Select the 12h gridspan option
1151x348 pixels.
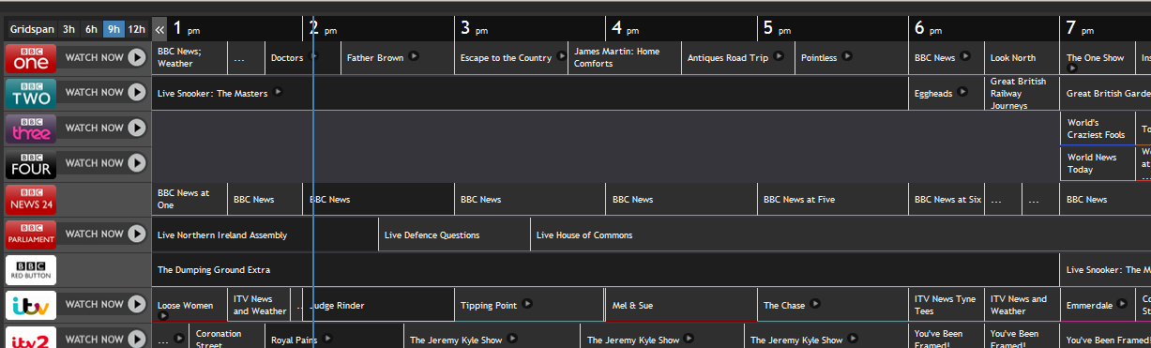click(136, 29)
